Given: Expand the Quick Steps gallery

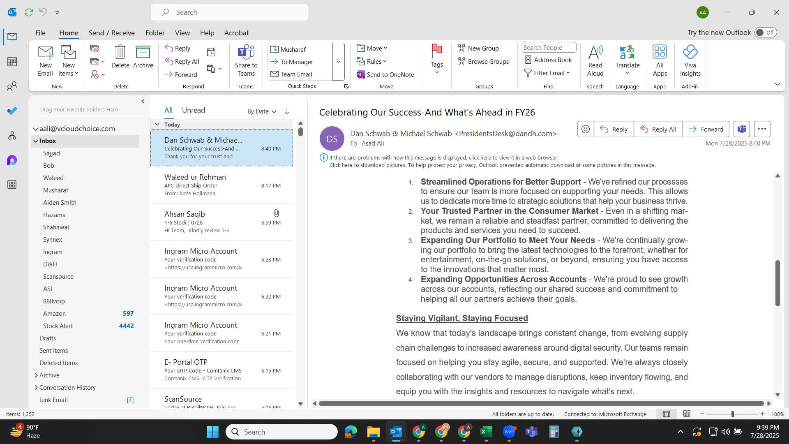Looking at the screenshot, I should (x=338, y=62).
